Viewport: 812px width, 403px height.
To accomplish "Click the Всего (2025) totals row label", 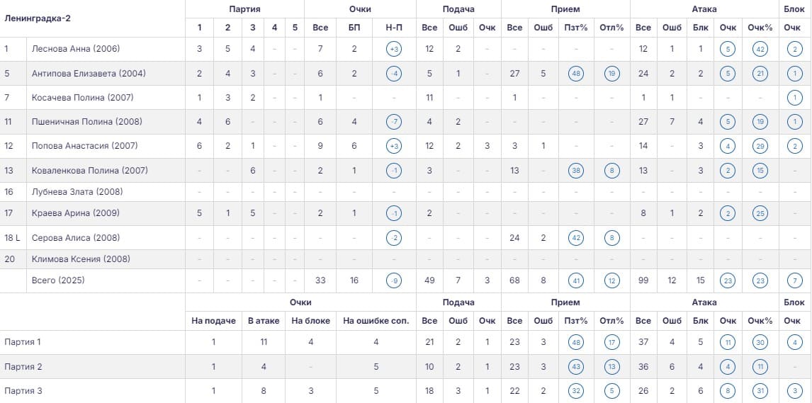I will click(58, 281).
